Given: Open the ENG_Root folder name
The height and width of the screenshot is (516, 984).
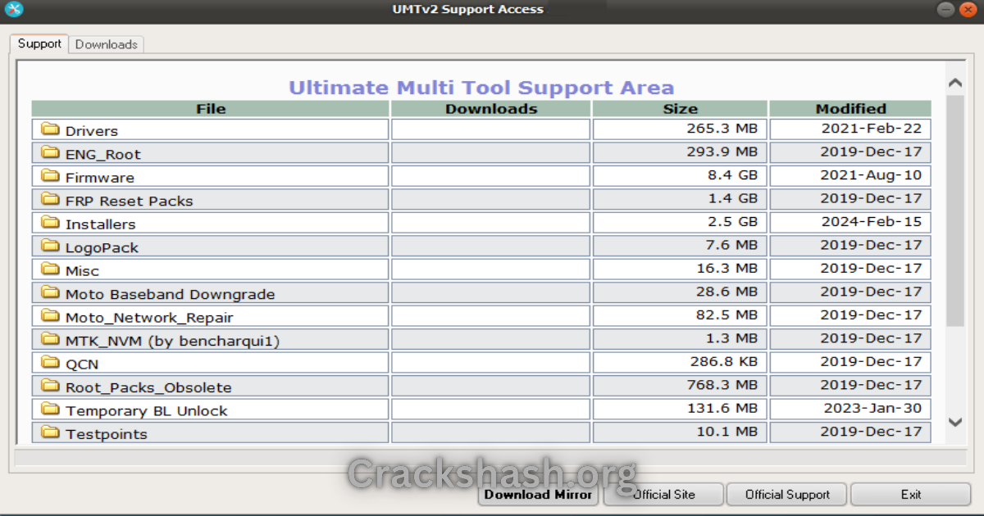Looking at the screenshot, I should [x=103, y=154].
